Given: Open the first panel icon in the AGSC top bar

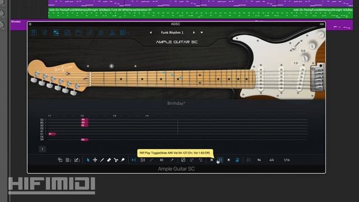Looking at the screenshot, I should click(34, 33).
